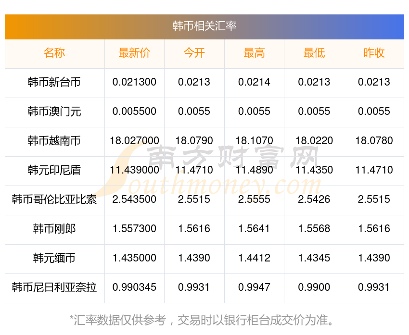Click the 韩币相关汇率 table title banner

[x=204, y=26]
